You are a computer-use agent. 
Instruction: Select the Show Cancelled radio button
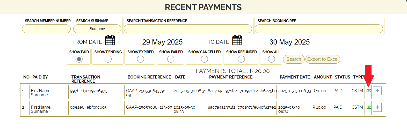(204, 59)
